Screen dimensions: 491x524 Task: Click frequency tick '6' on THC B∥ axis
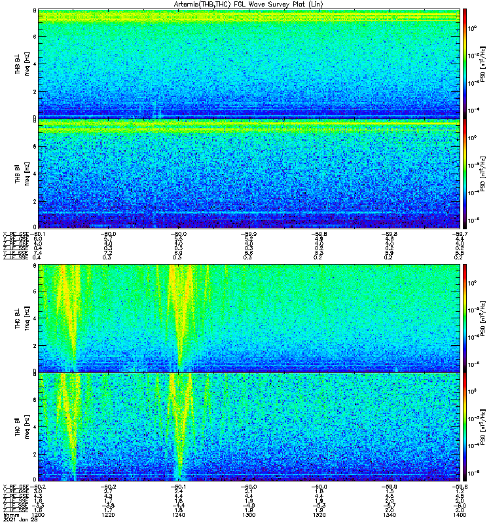pyautogui.click(x=35, y=400)
